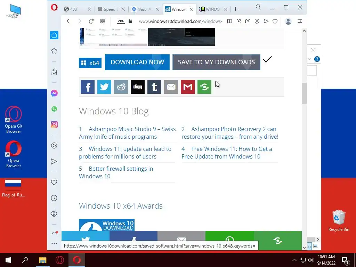Screen dimensions: 356x267
Task: Open sidebar three dots menu
Action: (x=54, y=243)
